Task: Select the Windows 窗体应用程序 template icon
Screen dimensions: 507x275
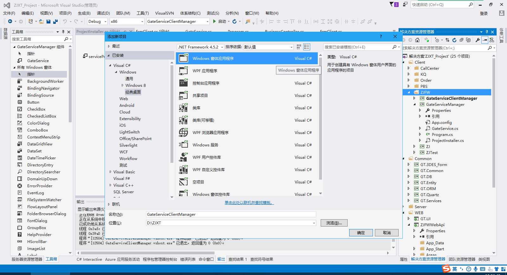Action: [183, 58]
